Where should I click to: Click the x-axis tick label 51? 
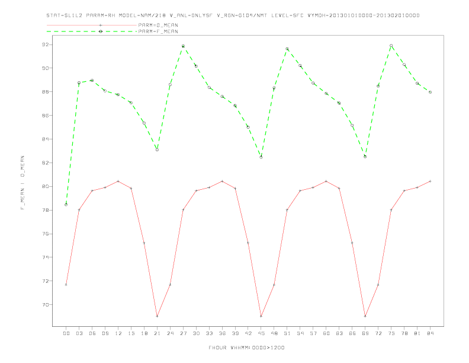[287, 333]
